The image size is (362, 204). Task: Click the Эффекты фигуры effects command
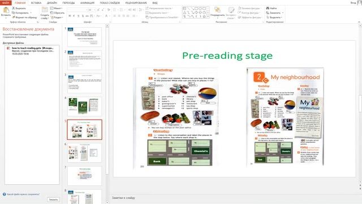pyautogui.click(x=250, y=18)
